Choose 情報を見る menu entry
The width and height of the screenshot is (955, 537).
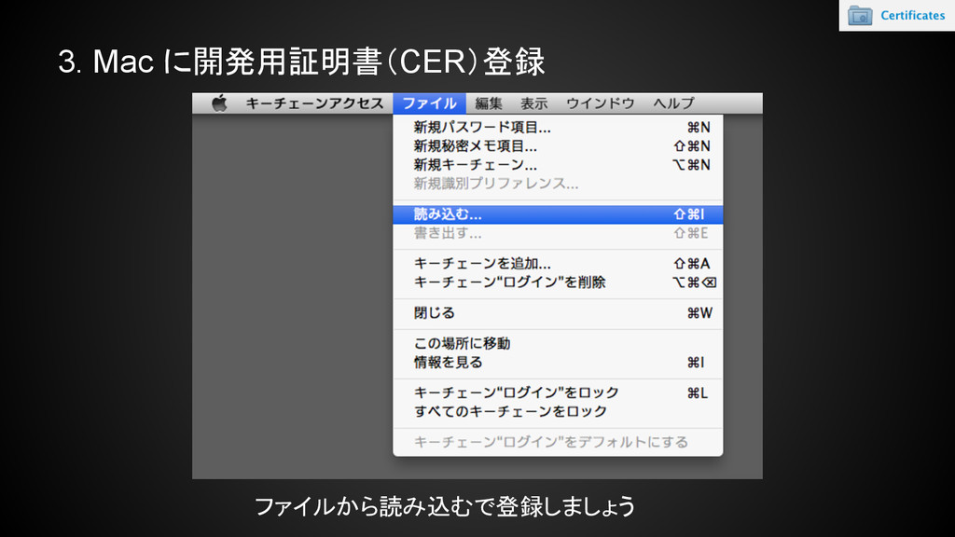click(x=558, y=363)
